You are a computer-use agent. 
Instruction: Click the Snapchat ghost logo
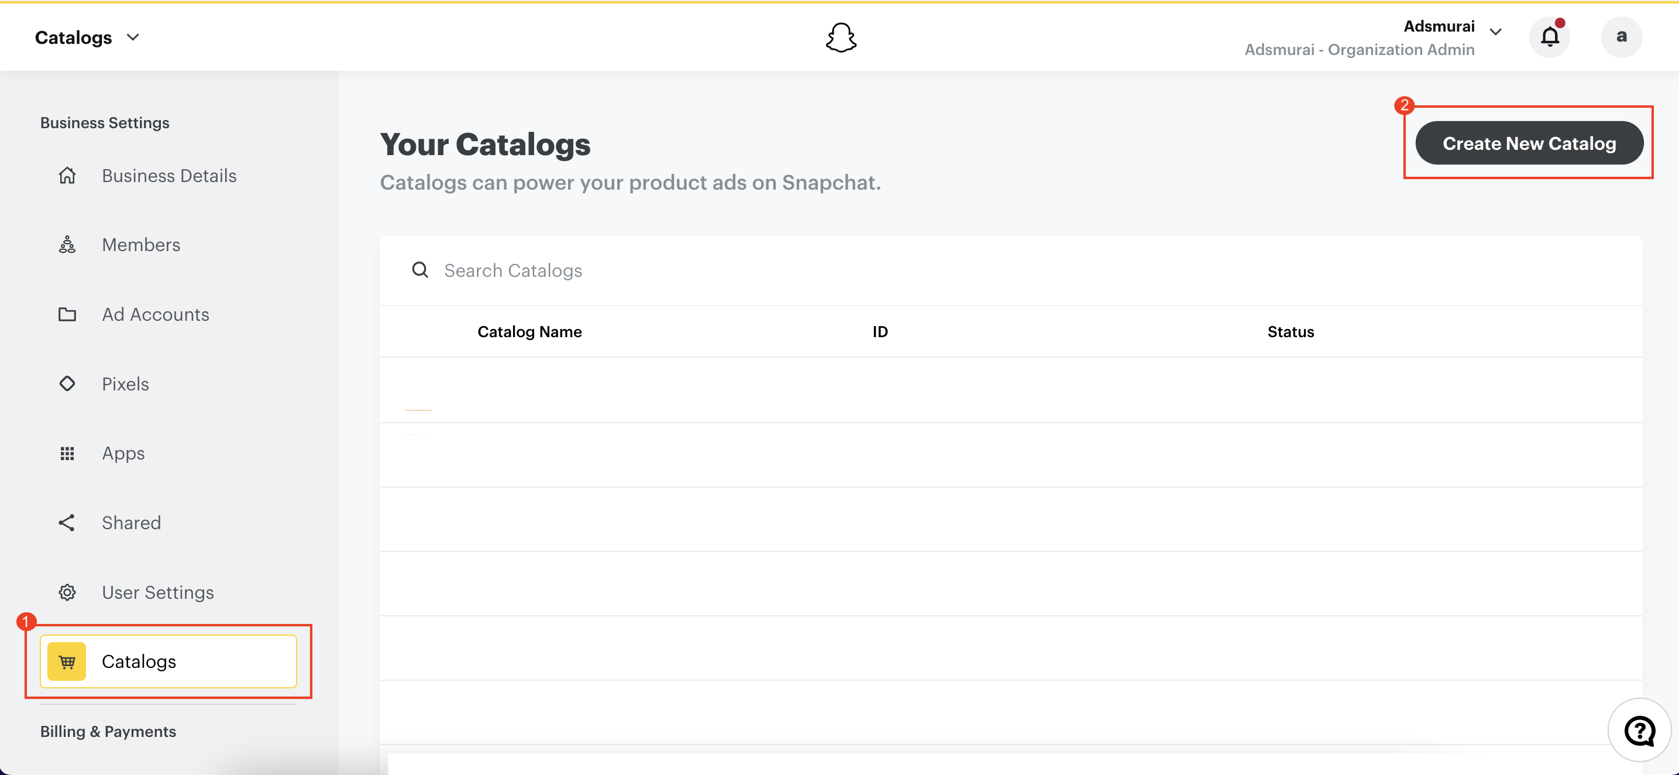coord(841,37)
